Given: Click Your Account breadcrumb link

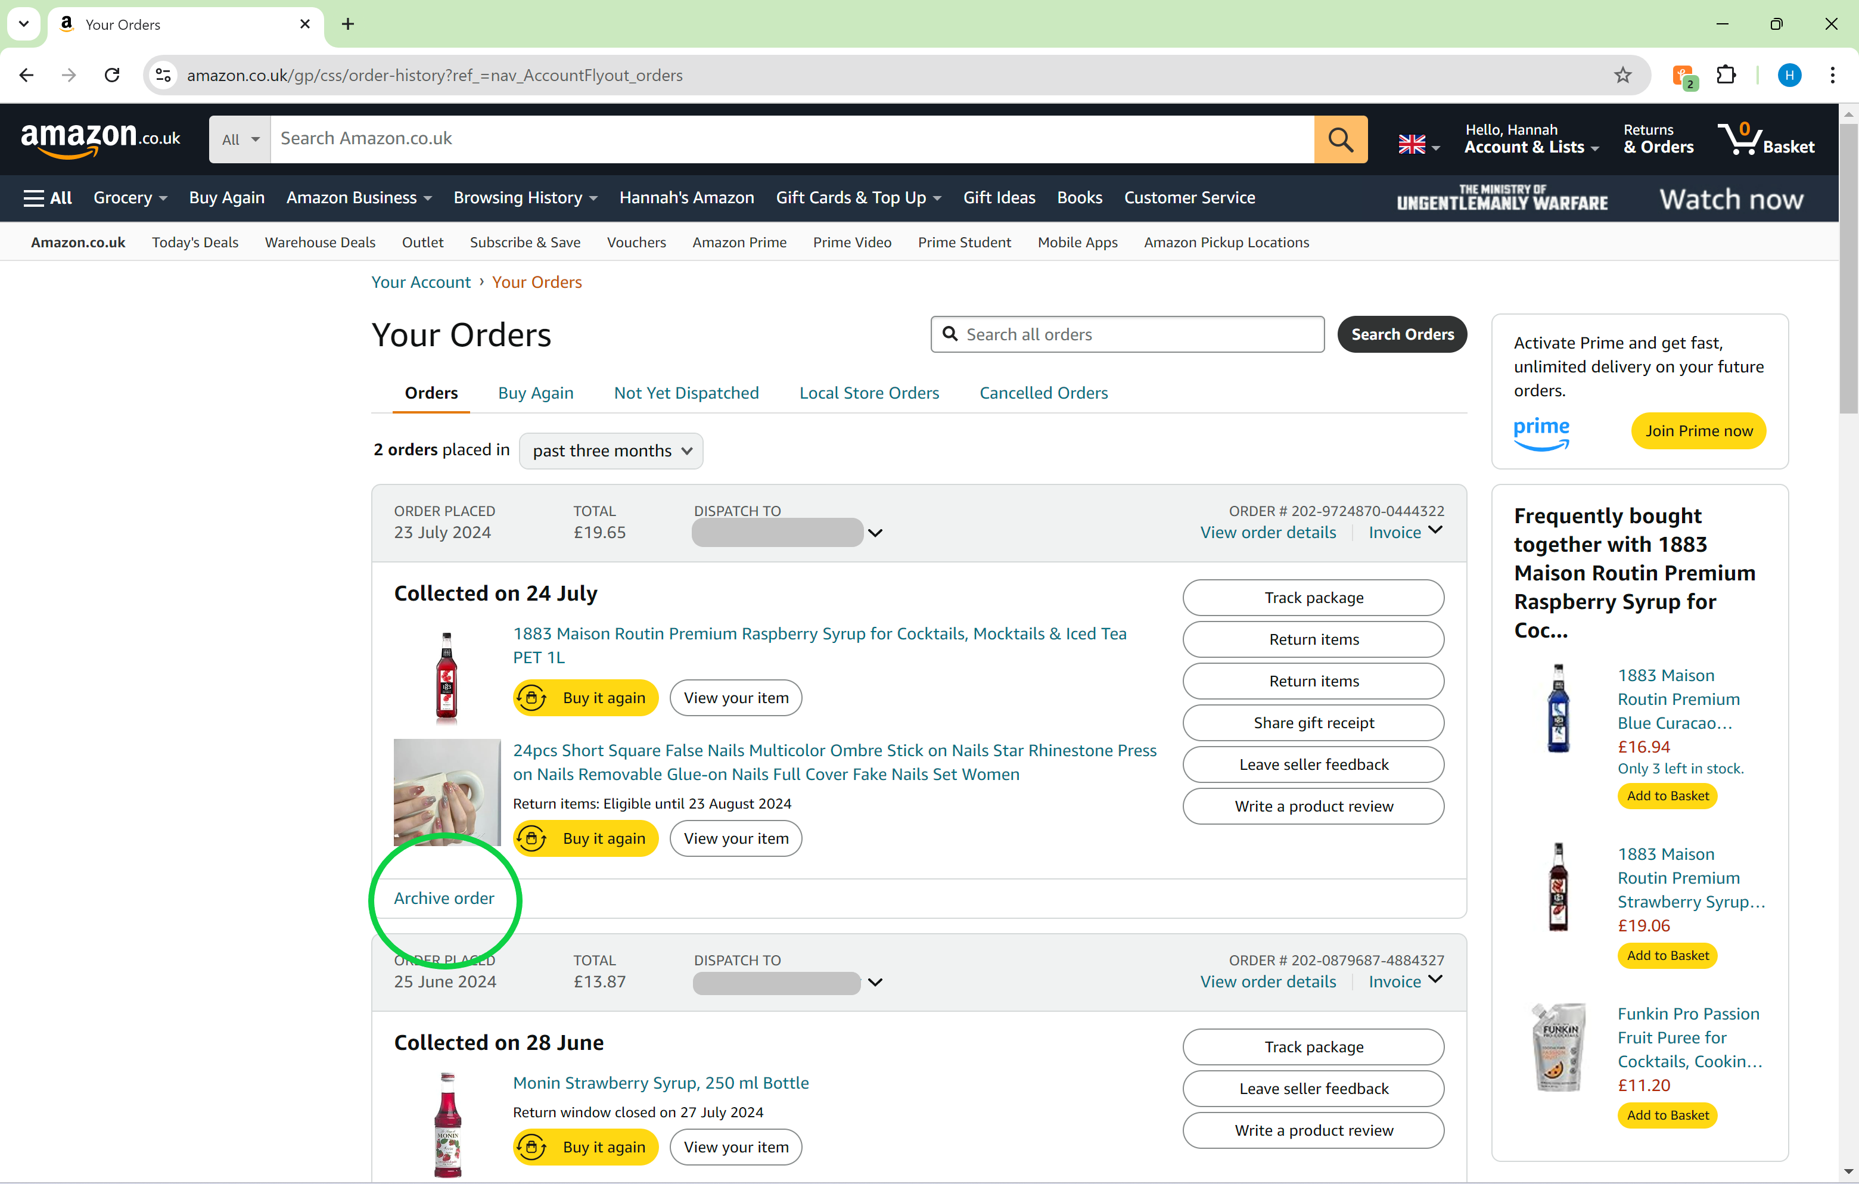Looking at the screenshot, I should pyautogui.click(x=421, y=282).
